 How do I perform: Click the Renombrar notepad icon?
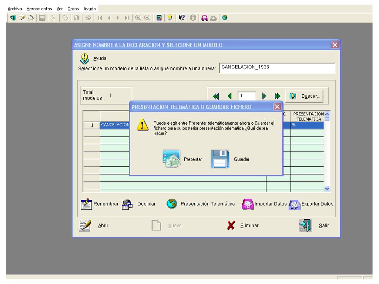click(86, 204)
